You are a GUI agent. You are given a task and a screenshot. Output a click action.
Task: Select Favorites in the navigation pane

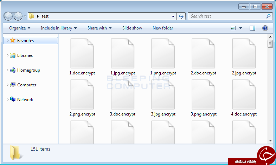pyautogui.click(x=31, y=41)
